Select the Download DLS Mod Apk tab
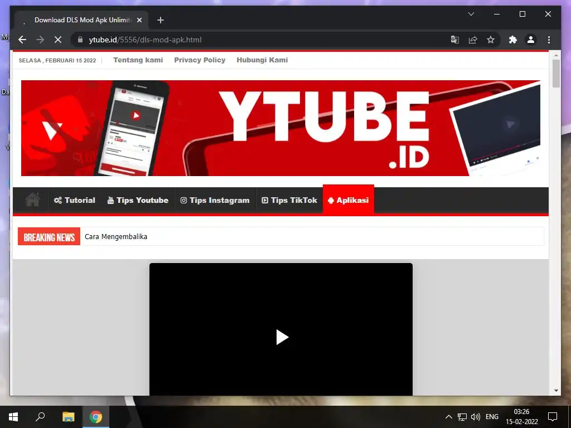 click(81, 20)
